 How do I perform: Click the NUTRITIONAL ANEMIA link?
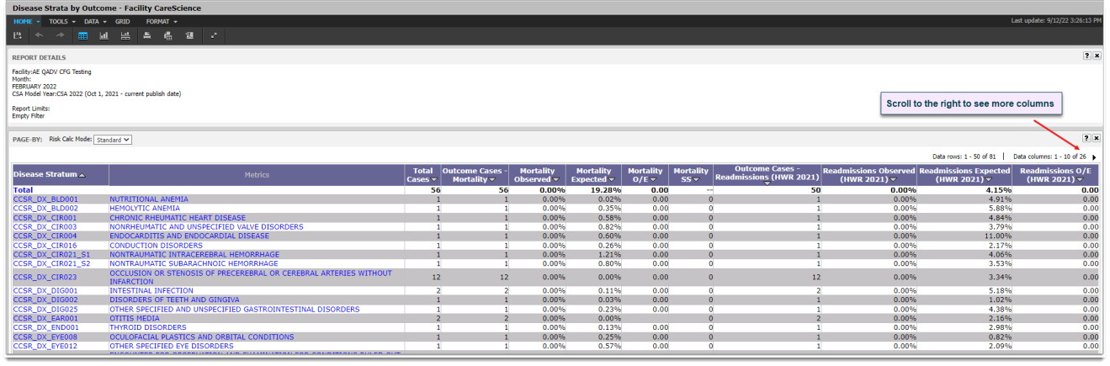(x=148, y=199)
